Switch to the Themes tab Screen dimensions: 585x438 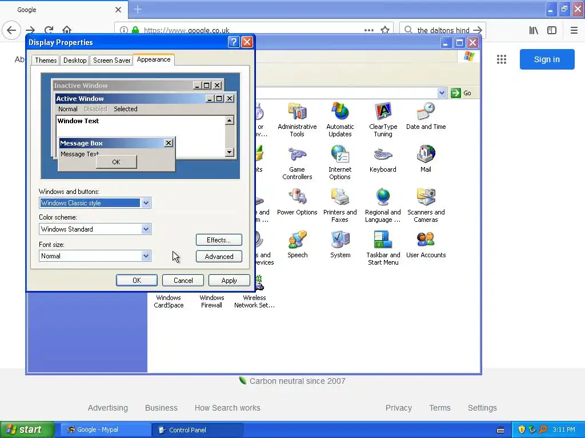(x=46, y=60)
